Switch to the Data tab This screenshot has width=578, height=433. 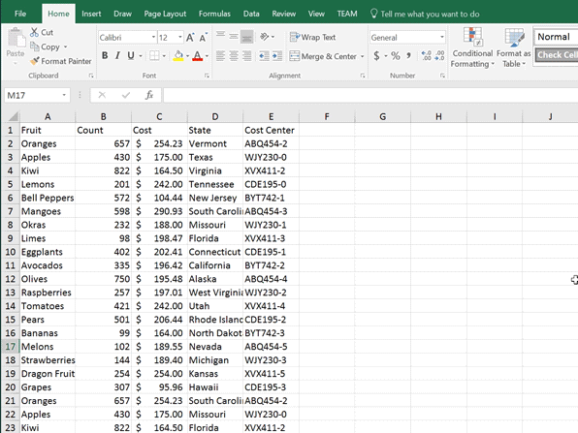point(251,14)
